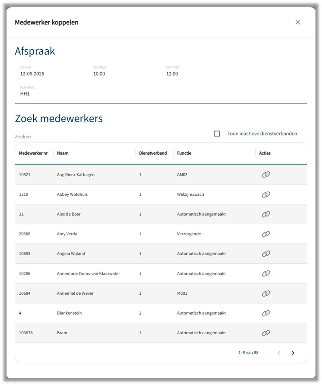Enable Toon inactieve dienstverbanden checkbox
322x385 pixels.
click(x=217, y=133)
